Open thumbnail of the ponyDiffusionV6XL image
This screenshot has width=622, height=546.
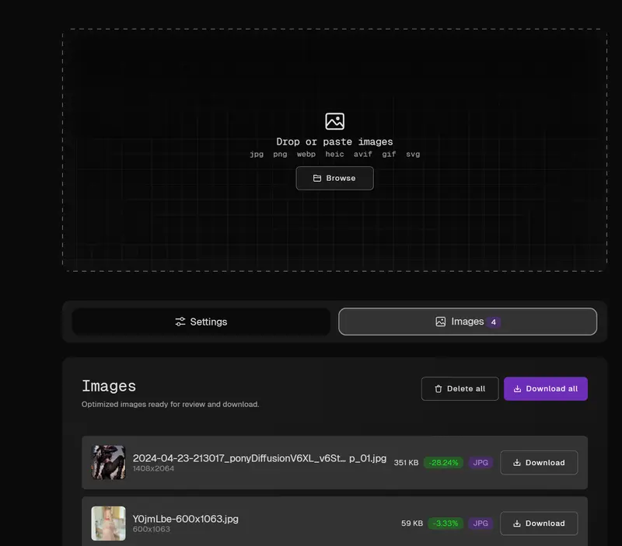pos(108,462)
